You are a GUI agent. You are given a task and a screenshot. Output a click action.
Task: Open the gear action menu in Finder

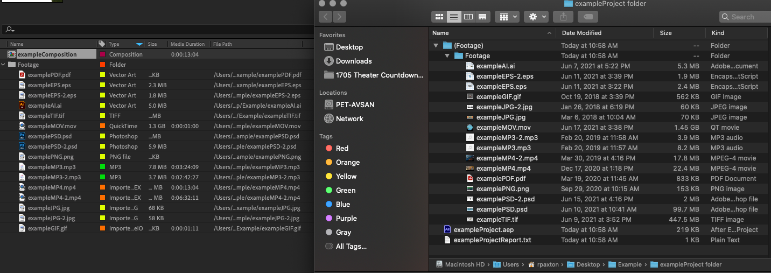point(536,17)
